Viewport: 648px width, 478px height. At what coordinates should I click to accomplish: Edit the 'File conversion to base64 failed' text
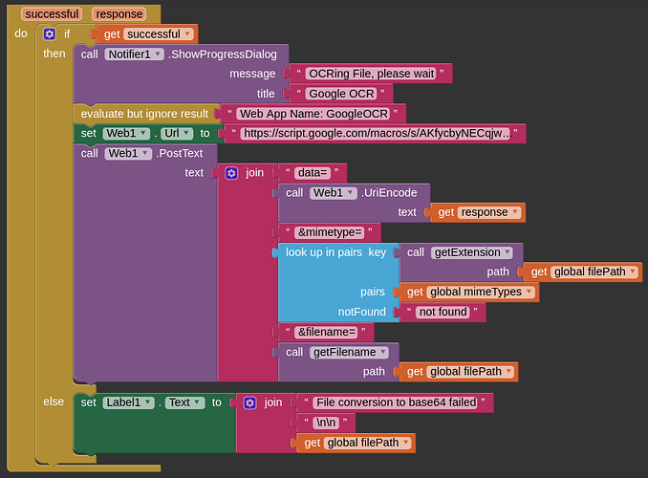pyautogui.click(x=396, y=402)
